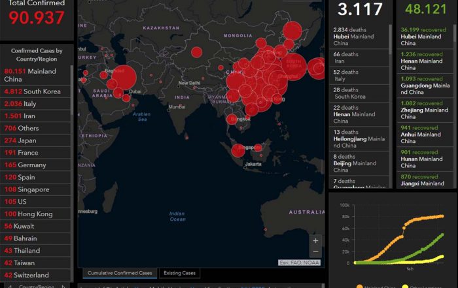Zoom out of the map with minus button
Viewport: 458px width, 288px height.
316,251
